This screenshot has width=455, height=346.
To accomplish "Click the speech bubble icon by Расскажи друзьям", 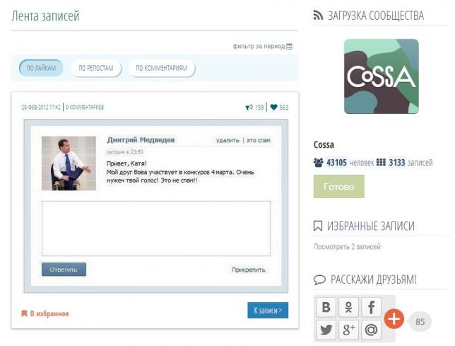I will click(x=319, y=279).
